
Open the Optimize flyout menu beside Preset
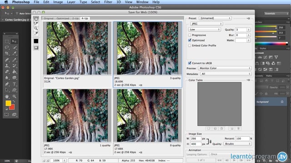249,18
